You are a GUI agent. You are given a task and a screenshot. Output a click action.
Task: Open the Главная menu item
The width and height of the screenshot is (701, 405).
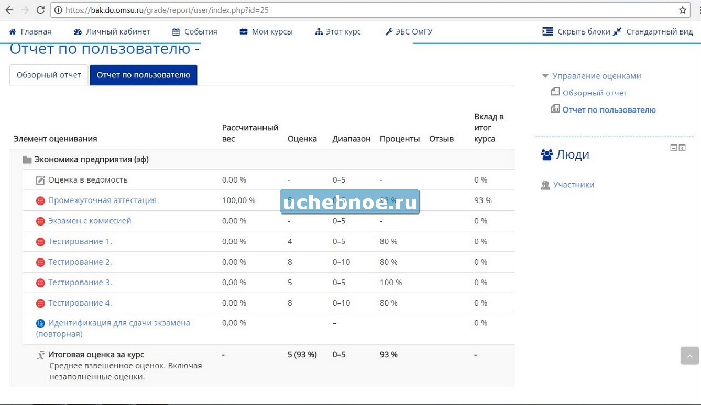click(30, 31)
